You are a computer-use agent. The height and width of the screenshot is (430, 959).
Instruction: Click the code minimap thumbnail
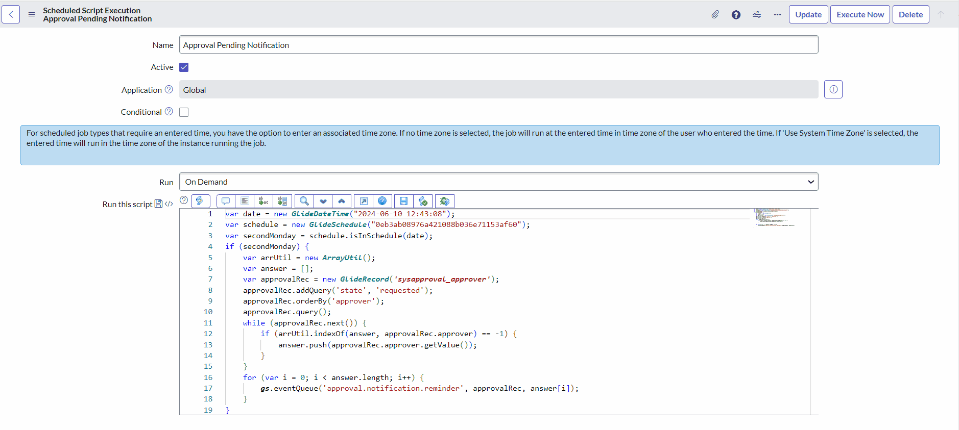(x=775, y=217)
